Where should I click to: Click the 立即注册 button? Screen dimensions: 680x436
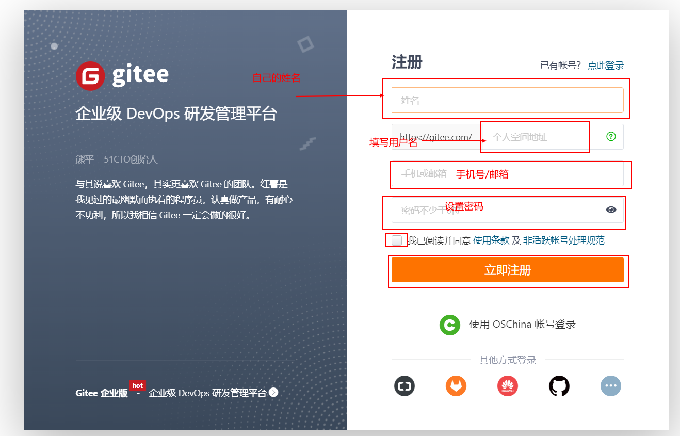point(508,270)
